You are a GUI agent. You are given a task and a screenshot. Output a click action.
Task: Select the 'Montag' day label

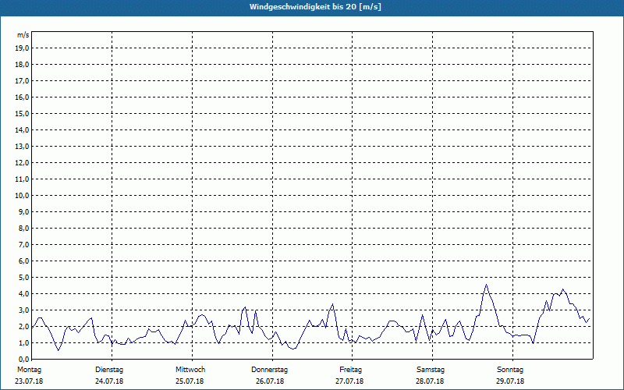[x=29, y=370]
